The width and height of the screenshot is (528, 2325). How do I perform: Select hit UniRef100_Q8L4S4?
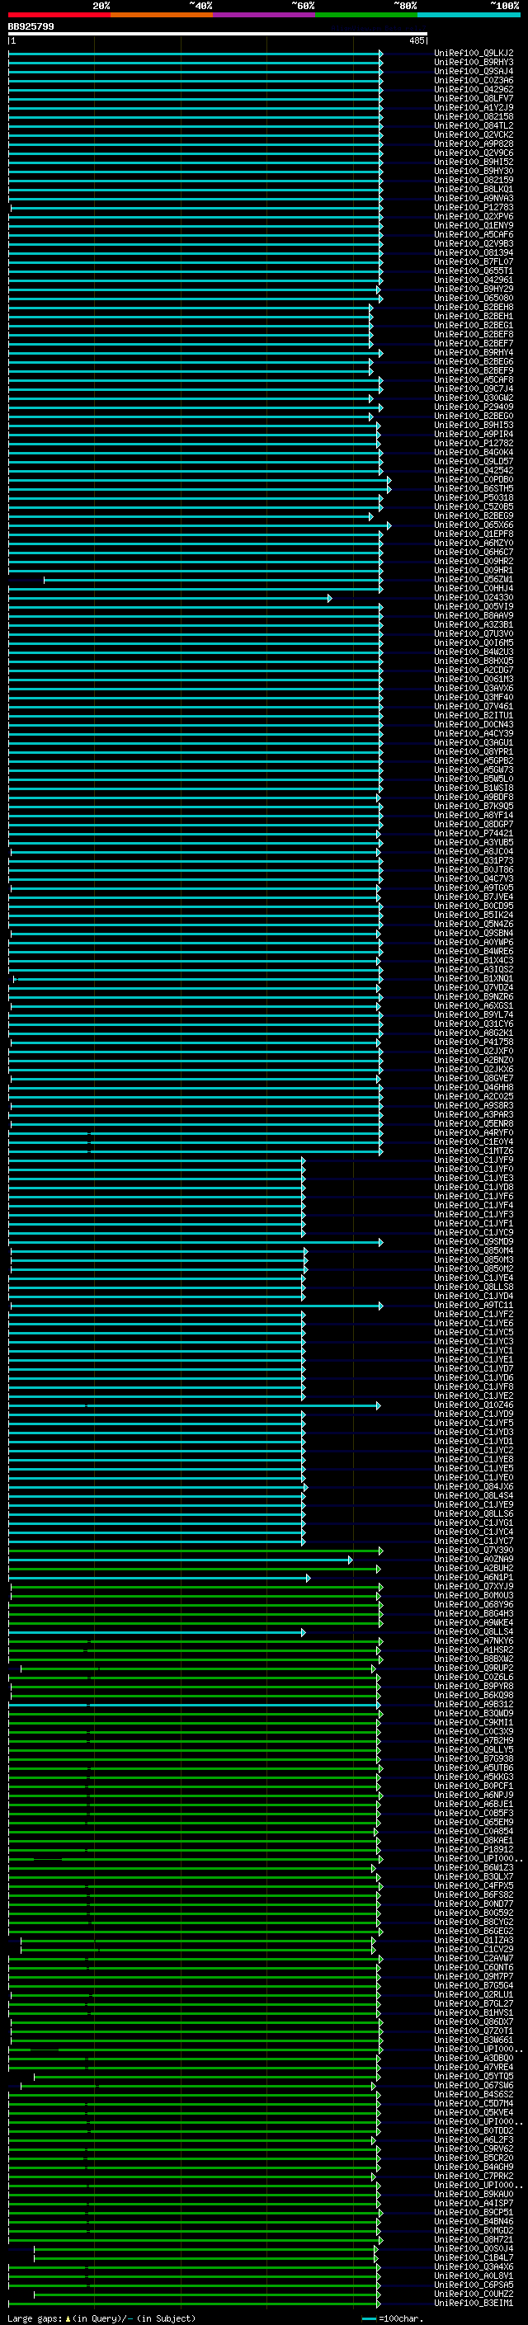474,1495
